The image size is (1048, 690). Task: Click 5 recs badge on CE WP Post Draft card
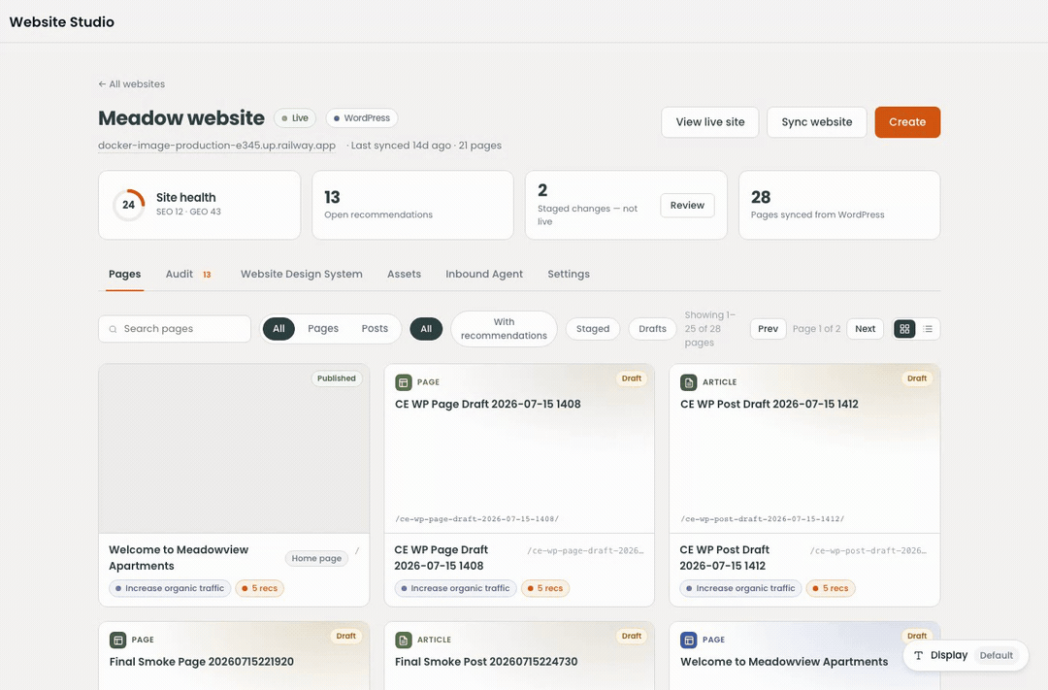(x=830, y=588)
